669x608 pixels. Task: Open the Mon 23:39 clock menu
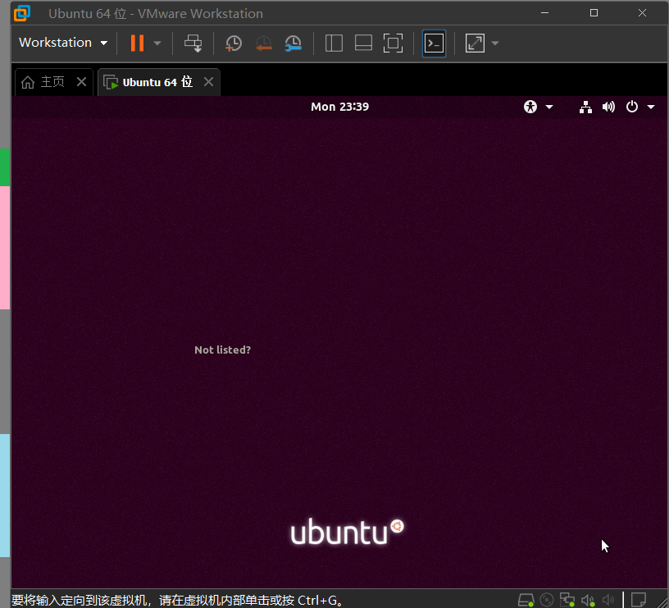339,107
